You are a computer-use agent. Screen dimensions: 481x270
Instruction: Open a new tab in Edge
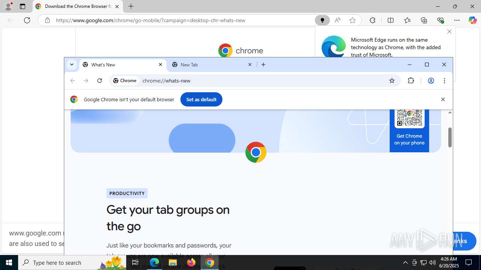(131, 6)
